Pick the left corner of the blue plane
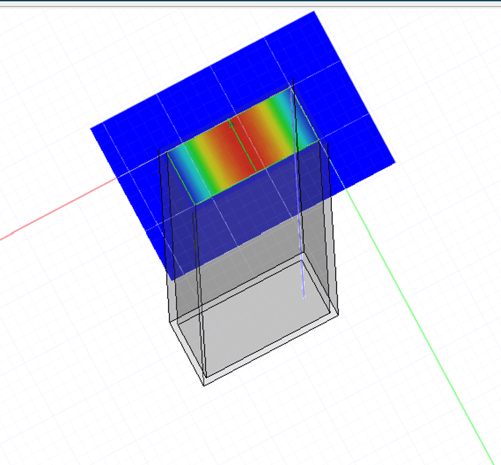This screenshot has height=465, width=501. pyautogui.click(x=92, y=129)
